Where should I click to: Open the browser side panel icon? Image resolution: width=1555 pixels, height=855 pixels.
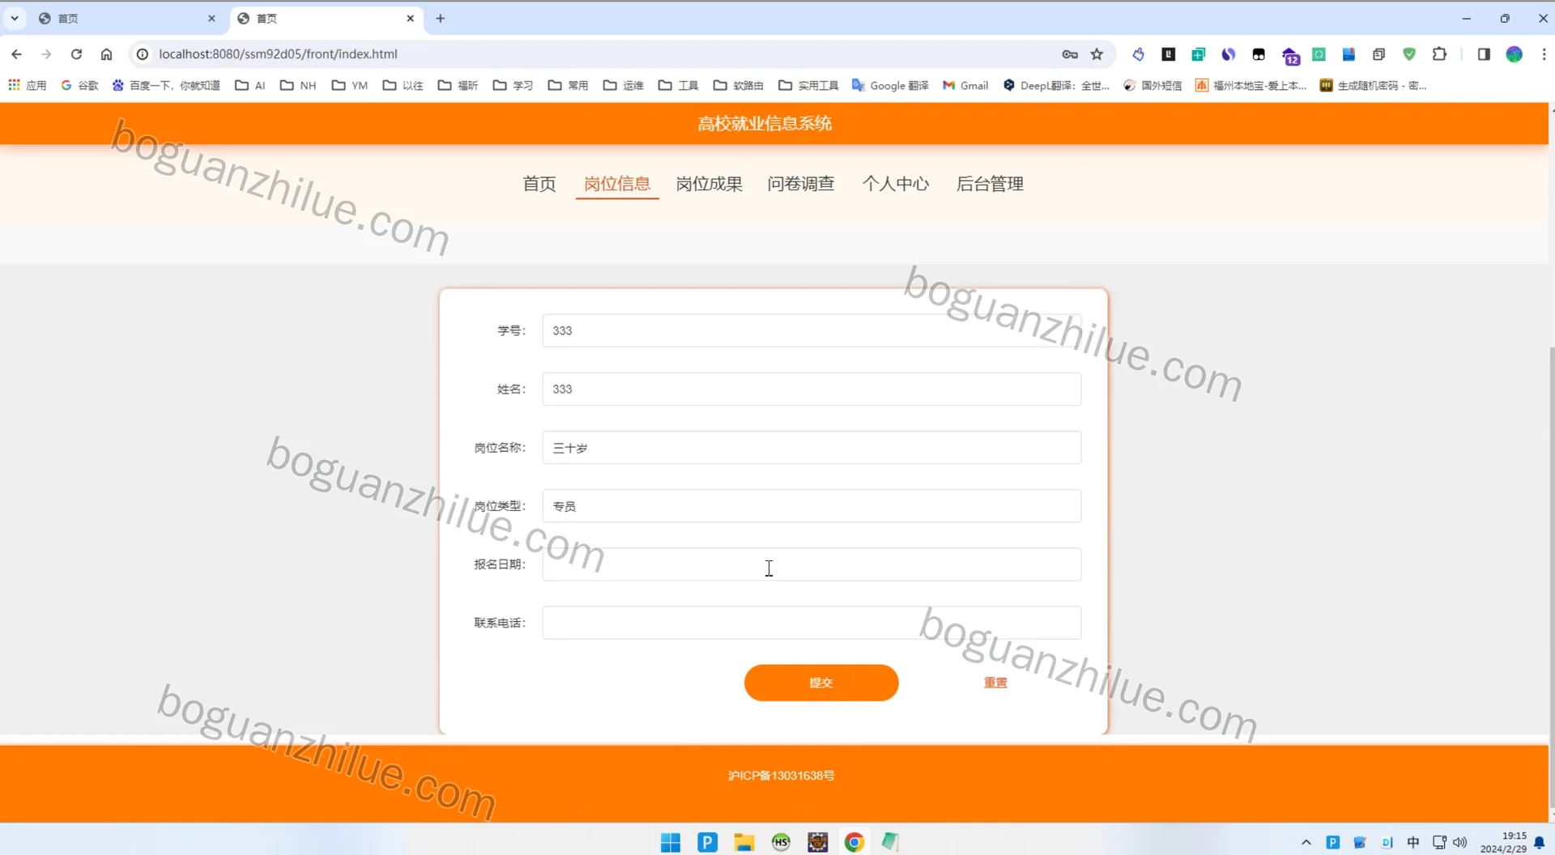point(1484,54)
